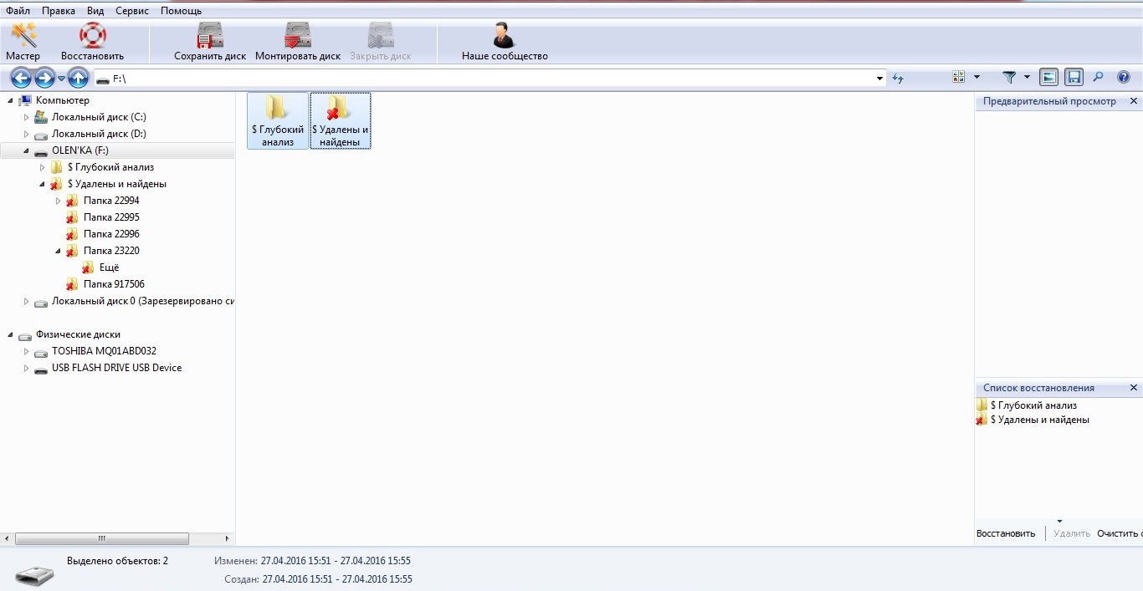Click the filter funnel icon
The height and width of the screenshot is (591, 1143).
click(x=1009, y=77)
